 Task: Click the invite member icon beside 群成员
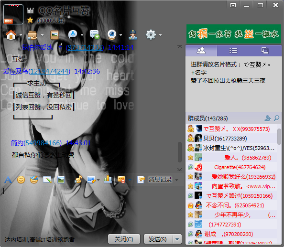[268, 118]
